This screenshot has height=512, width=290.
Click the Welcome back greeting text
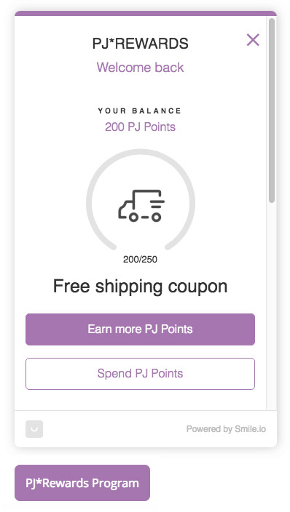[x=140, y=67]
